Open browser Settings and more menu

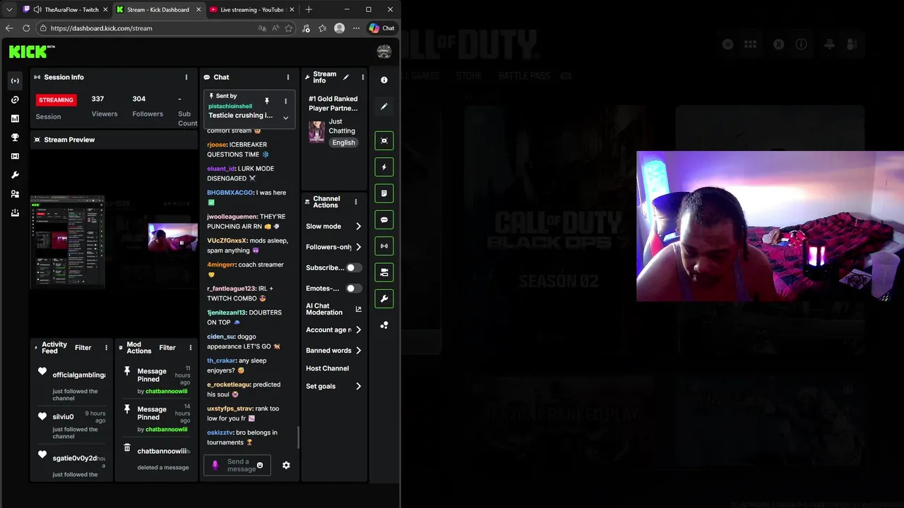coord(356,28)
